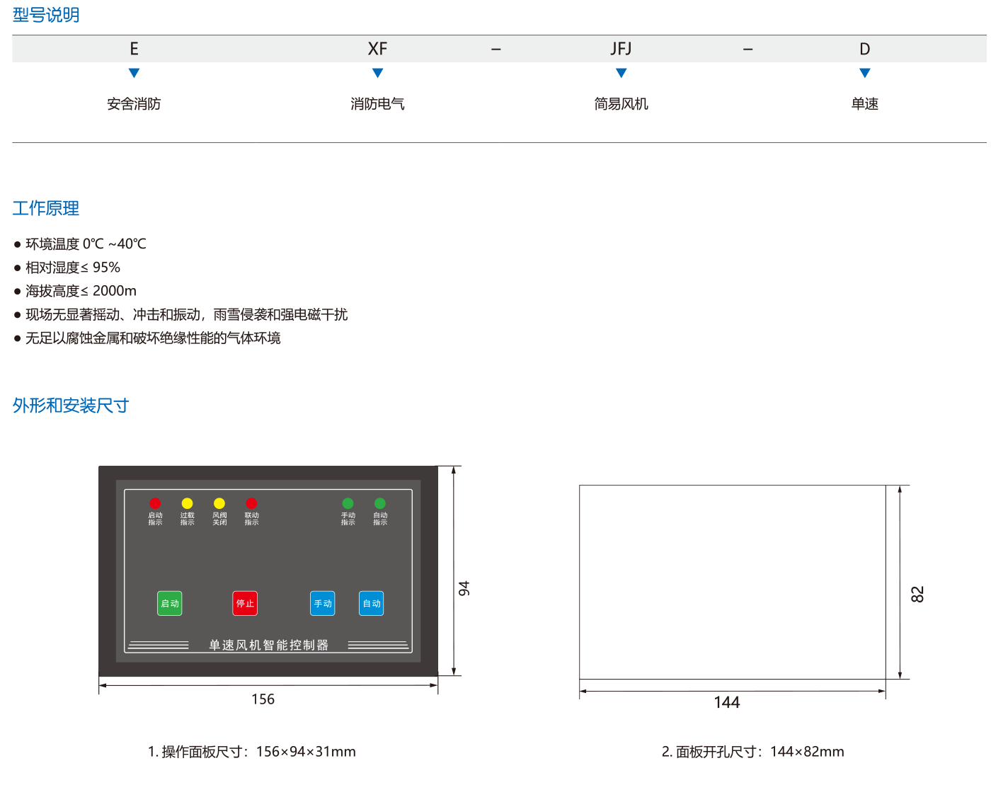The width and height of the screenshot is (991, 785).
Task: Select the 工作原理 section heading
Action: pyautogui.click(x=46, y=208)
